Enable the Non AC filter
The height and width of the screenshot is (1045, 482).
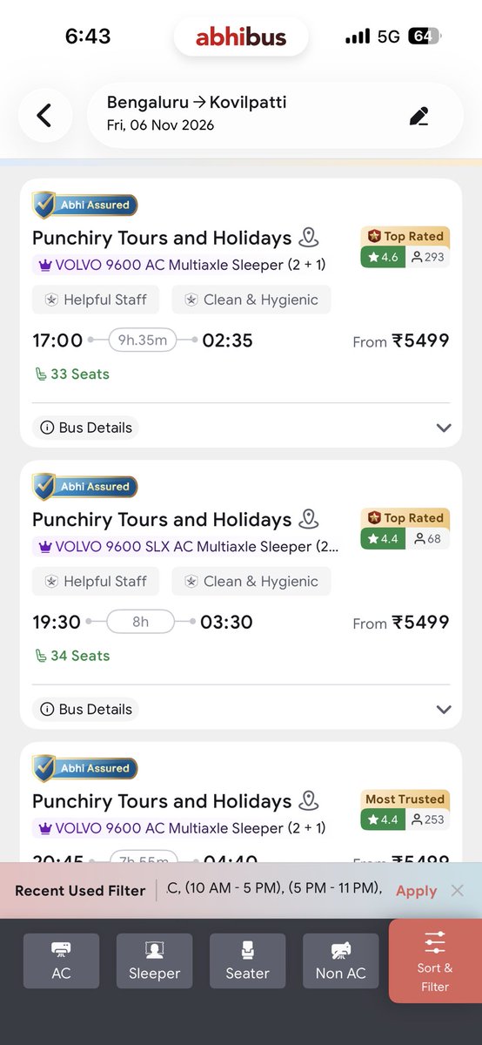click(x=340, y=961)
